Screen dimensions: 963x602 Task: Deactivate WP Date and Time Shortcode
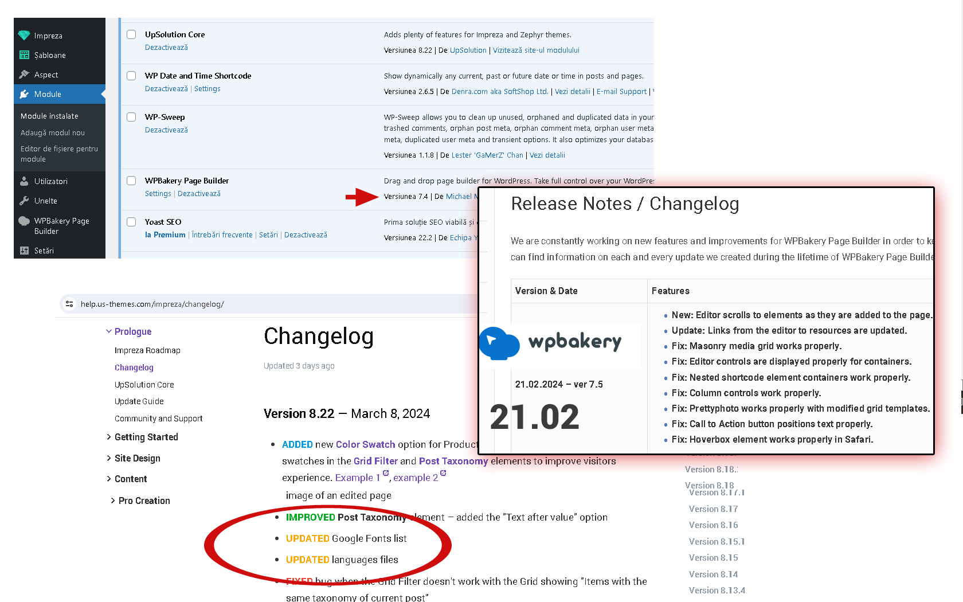(x=166, y=89)
